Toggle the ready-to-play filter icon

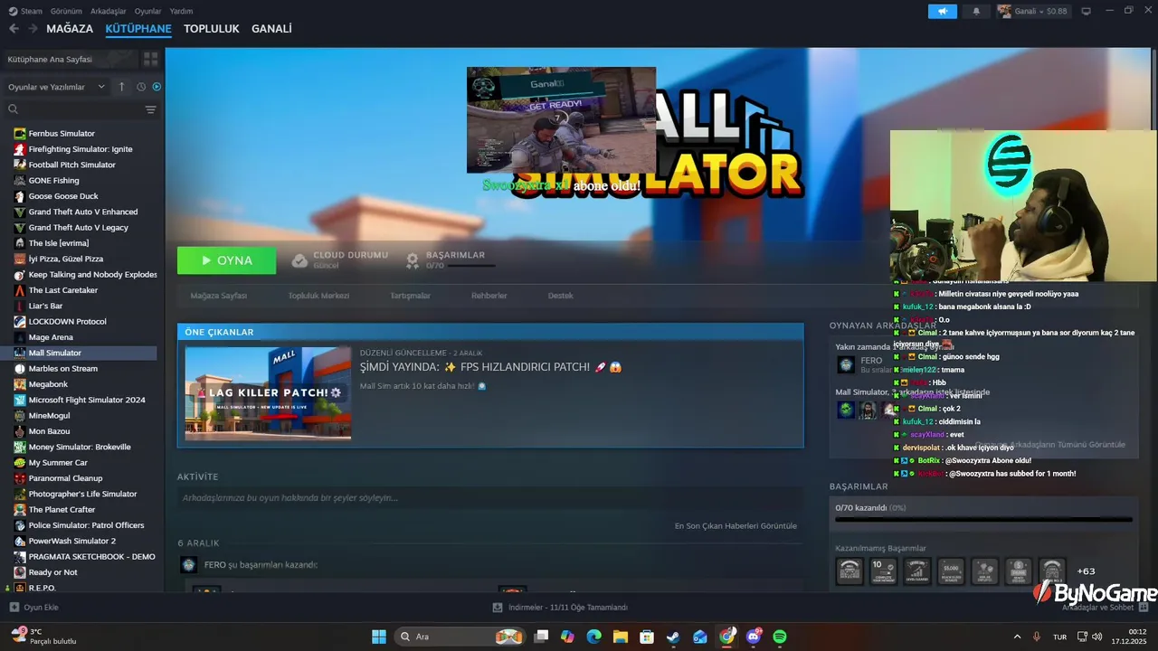157,87
